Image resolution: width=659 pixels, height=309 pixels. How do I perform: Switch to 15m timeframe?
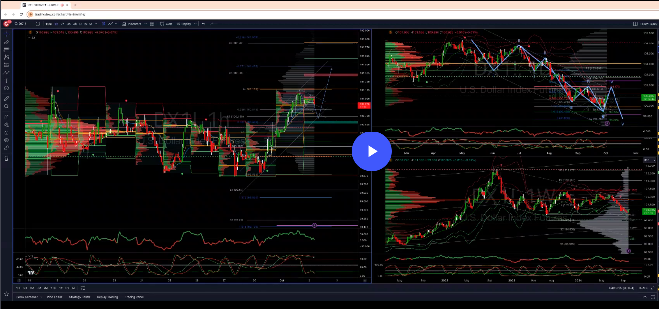click(49, 24)
